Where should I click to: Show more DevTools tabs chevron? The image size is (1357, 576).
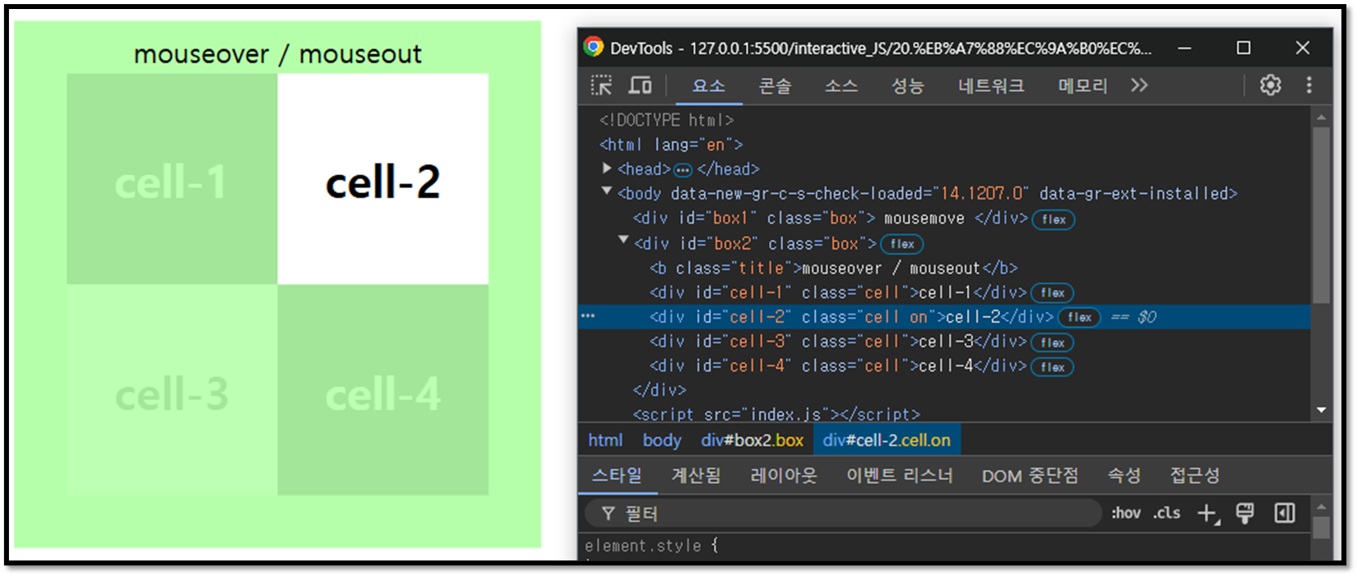[1139, 85]
